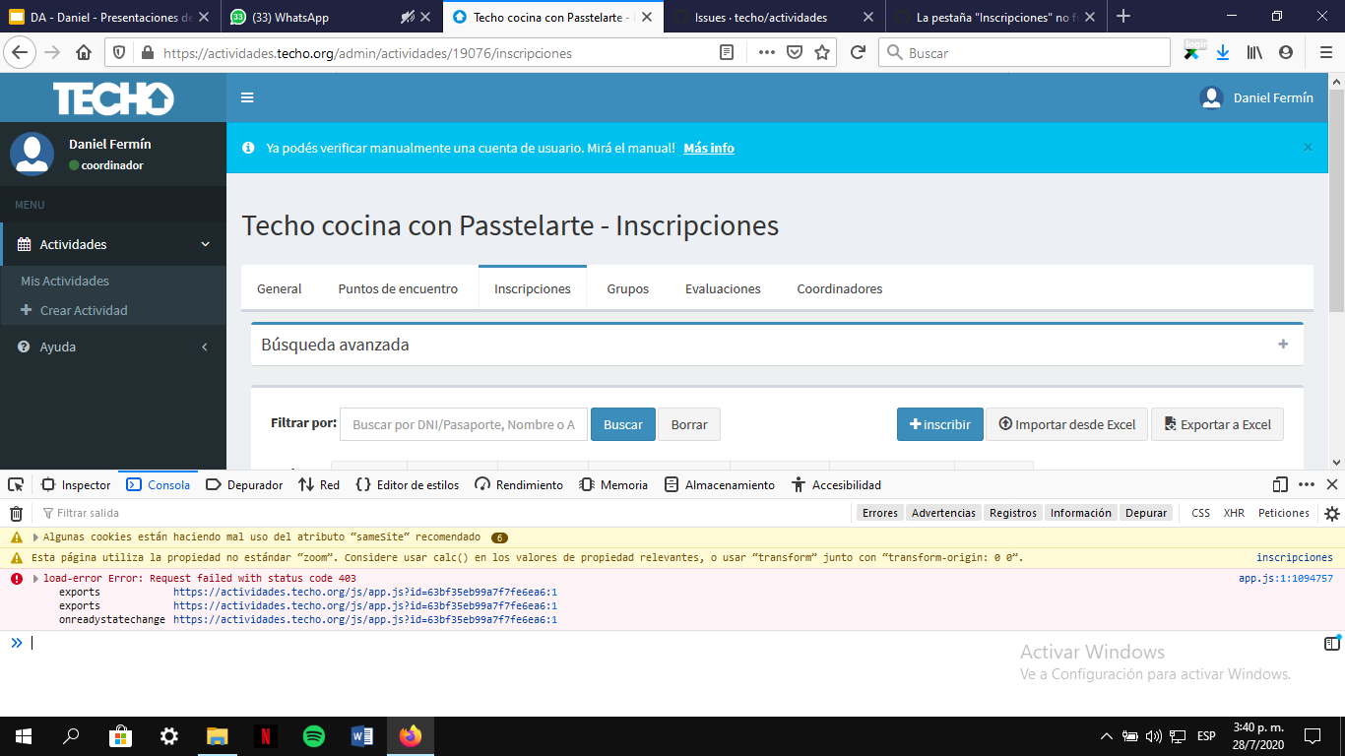
Task: Switch to the Grupos tab
Action: [x=628, y=288]
